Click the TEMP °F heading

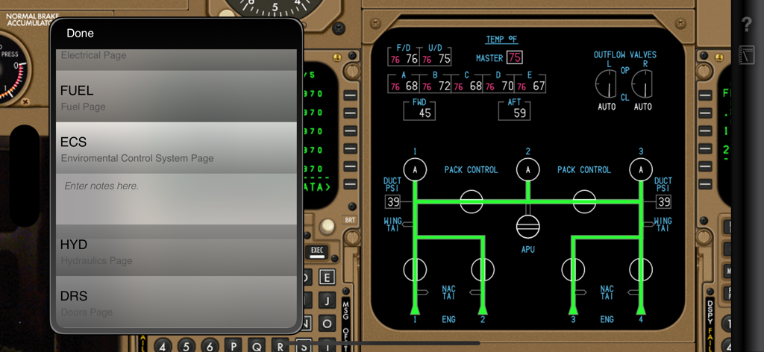click(x=501, y=40)
